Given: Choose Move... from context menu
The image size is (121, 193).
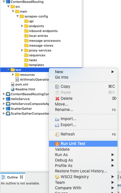Looking at the screenshot, I should tap(83, 104).
